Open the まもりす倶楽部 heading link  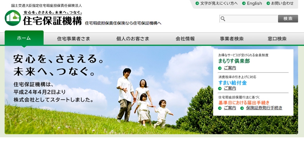(x=234, y=61)
